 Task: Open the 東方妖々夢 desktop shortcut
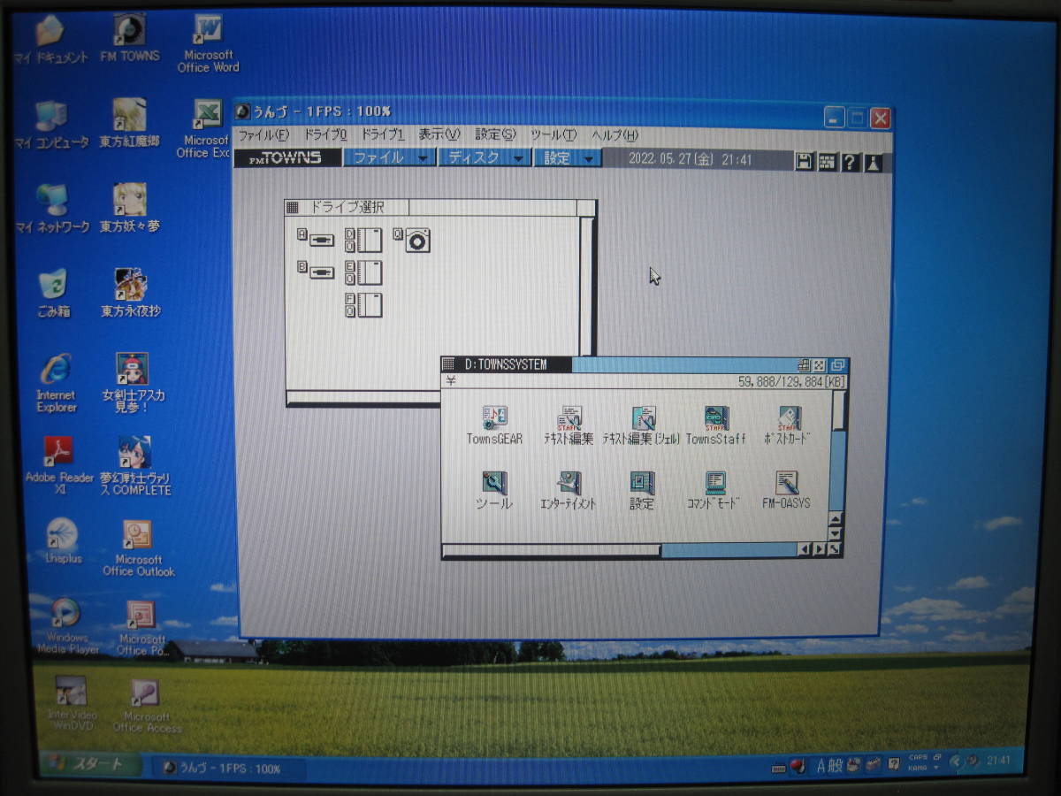click(x=130, y=208)
